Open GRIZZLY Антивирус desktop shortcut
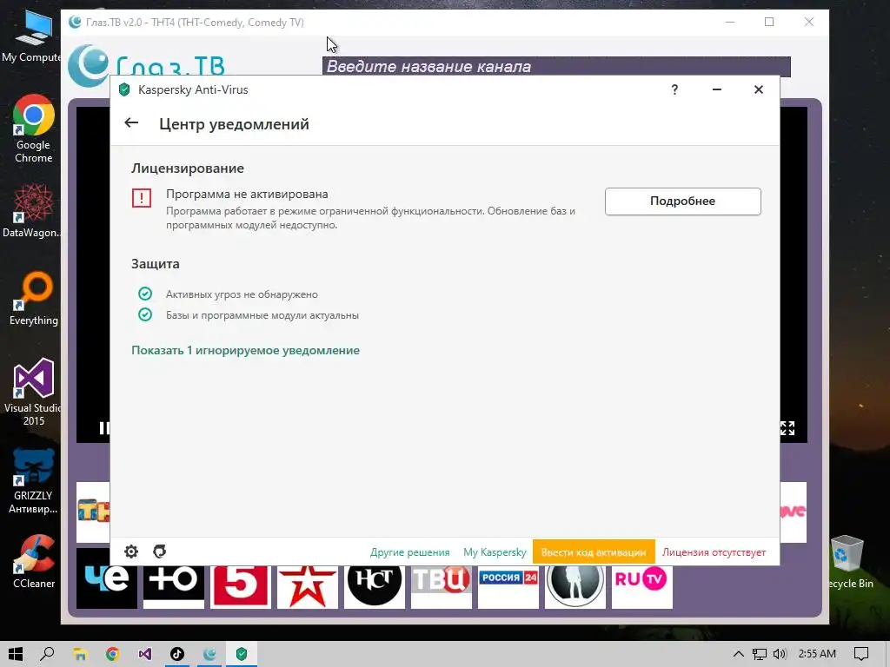This screenshot has width=890, height=667. click(34, 481)
